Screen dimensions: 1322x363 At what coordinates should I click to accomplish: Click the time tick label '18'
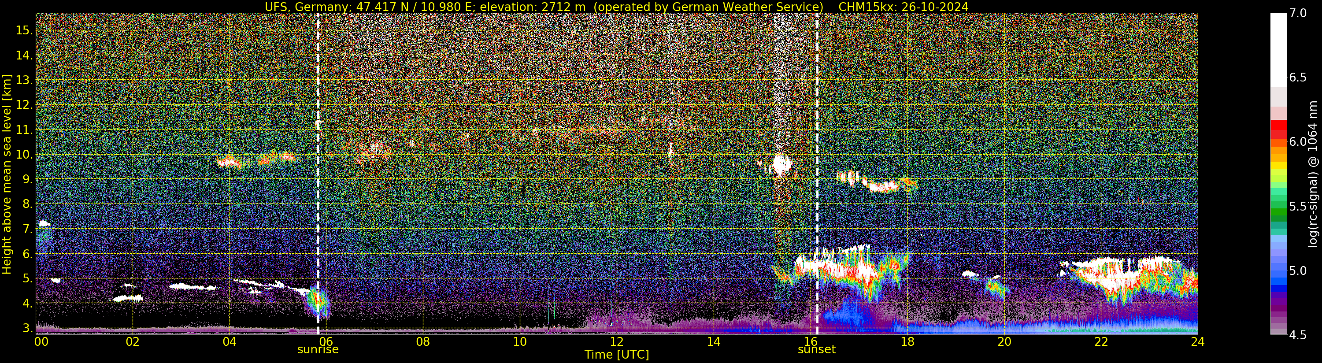(907, 341)
